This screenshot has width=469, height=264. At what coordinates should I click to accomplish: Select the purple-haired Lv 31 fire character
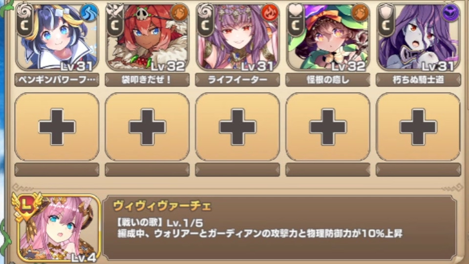237,37
